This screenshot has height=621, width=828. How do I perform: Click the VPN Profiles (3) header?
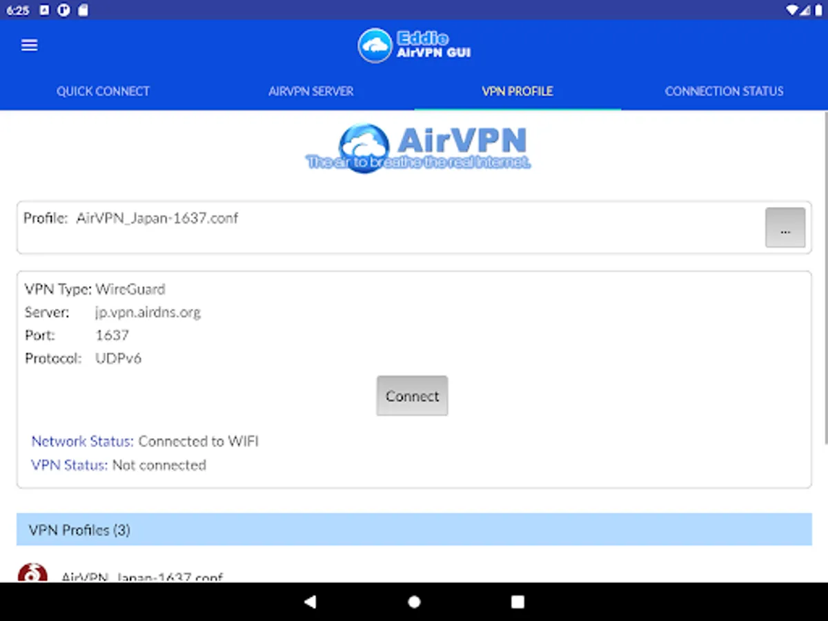tap(414, 530)
